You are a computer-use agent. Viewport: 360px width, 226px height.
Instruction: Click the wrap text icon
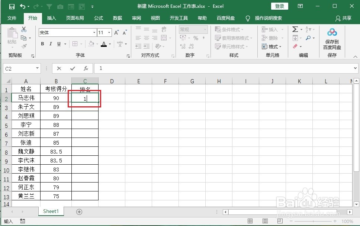pyautogui.click(x=164, y=29)
